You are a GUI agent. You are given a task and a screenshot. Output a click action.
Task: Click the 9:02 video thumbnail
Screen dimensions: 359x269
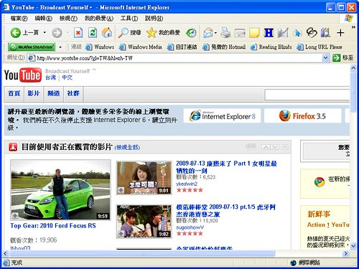144,221
